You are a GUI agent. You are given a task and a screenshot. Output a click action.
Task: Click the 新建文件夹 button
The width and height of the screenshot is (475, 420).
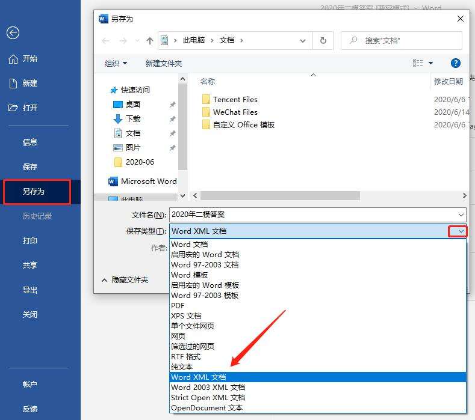pyautogui.click(x=164, y=64)
